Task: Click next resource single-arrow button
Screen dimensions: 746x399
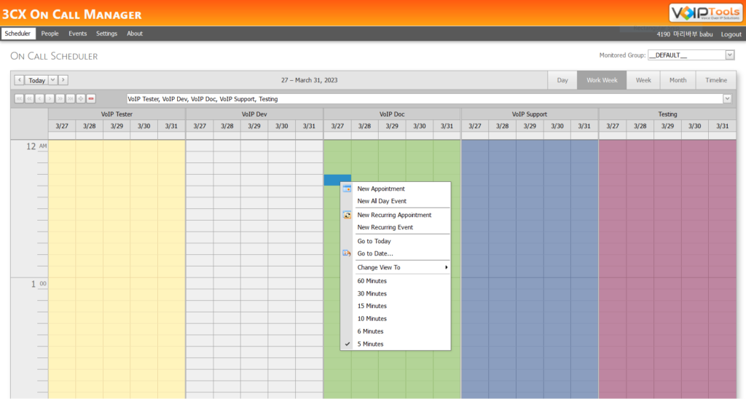Action: (x=50, y=98)
